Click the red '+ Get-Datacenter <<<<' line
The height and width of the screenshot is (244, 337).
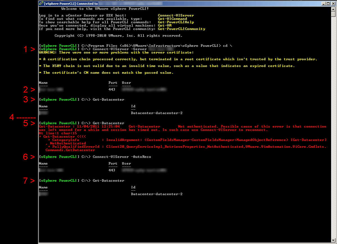(x=62, y=137)
